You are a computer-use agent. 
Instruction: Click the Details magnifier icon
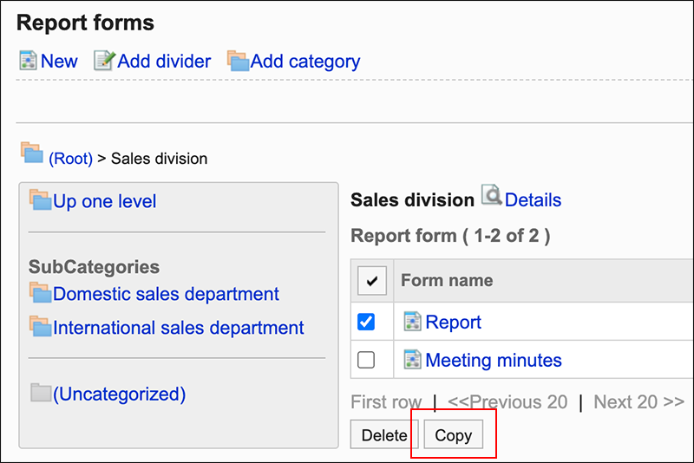[x=492, y=195]
